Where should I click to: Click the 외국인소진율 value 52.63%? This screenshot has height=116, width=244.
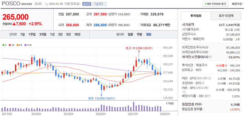tap(234, 57)
